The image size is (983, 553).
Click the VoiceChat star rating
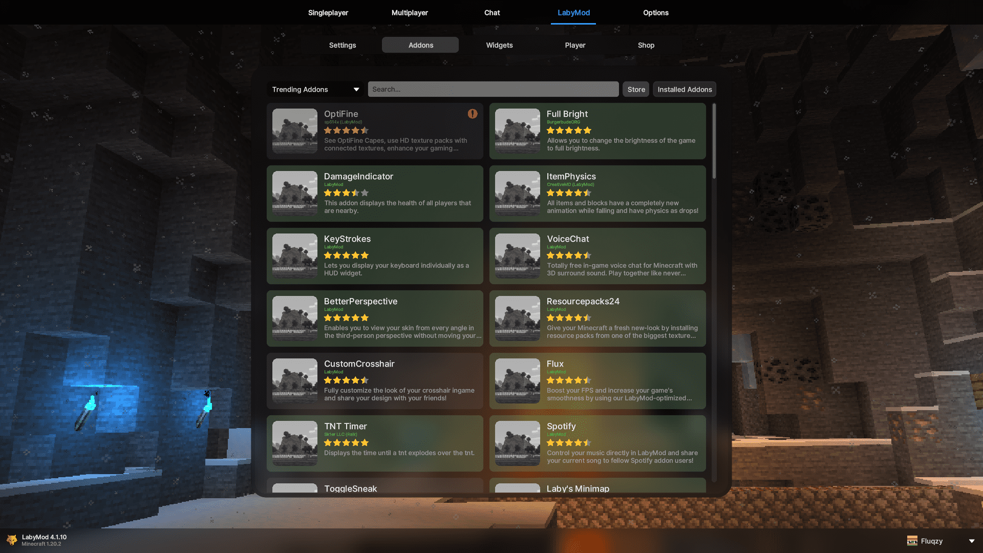click(x=569, y=256)
